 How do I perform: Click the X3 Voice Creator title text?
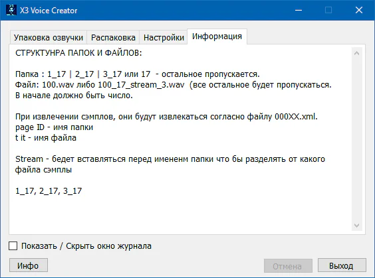tap(49, 11)
